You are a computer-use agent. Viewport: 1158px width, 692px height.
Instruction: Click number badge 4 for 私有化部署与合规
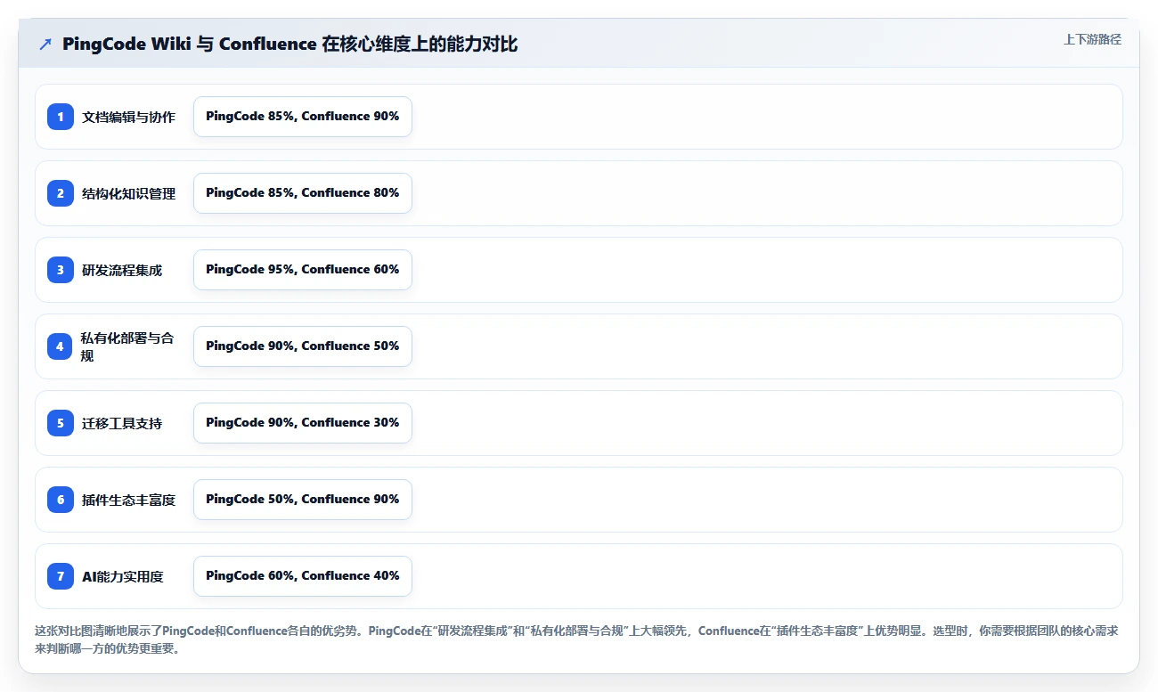coord(61,346)
